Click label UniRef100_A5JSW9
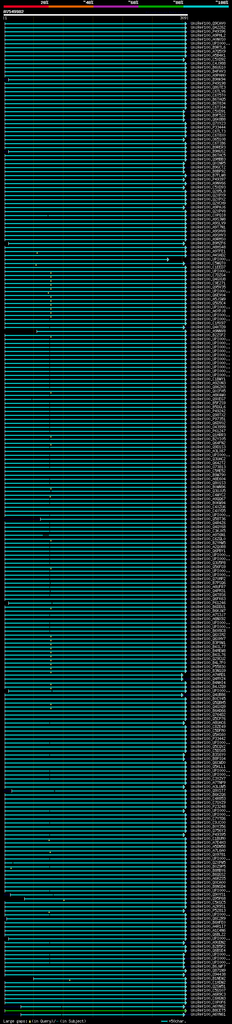 tap(208, 299)
